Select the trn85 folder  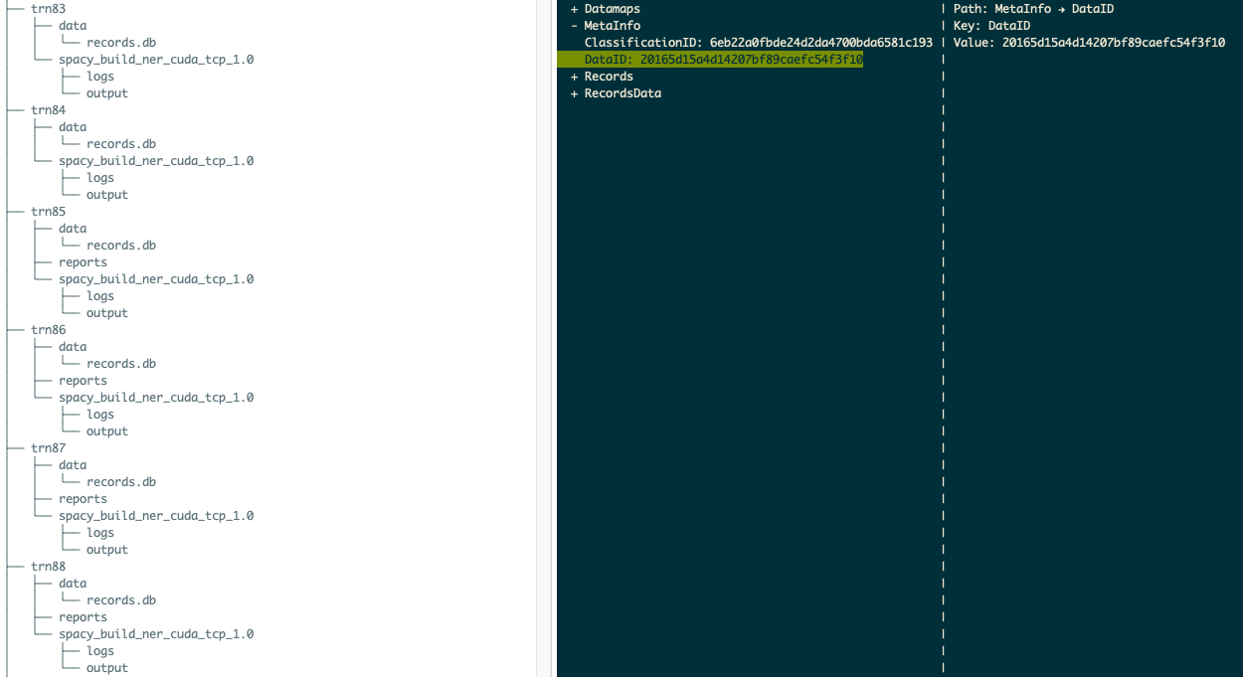click(46, 211)
